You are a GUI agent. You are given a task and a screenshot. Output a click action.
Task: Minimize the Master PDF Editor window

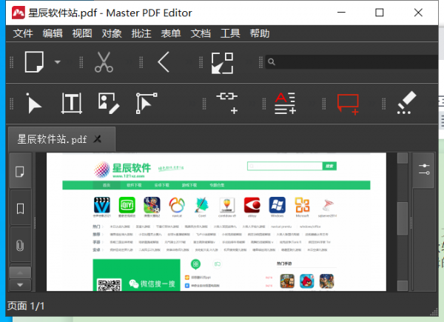341,13
